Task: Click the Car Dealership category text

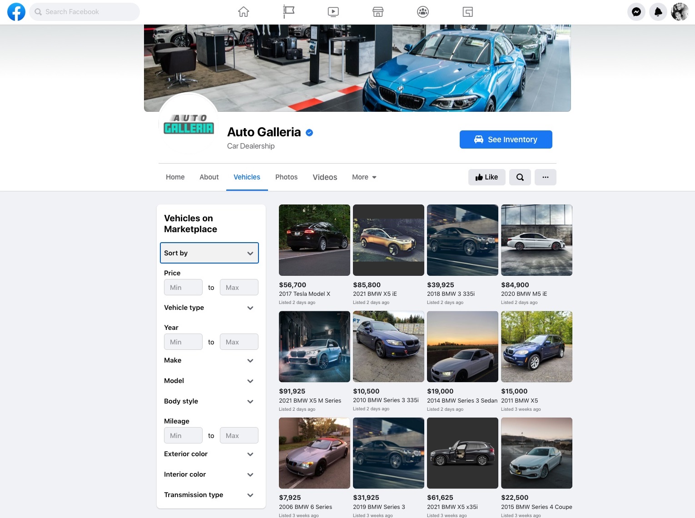Action: pos(251,146)
